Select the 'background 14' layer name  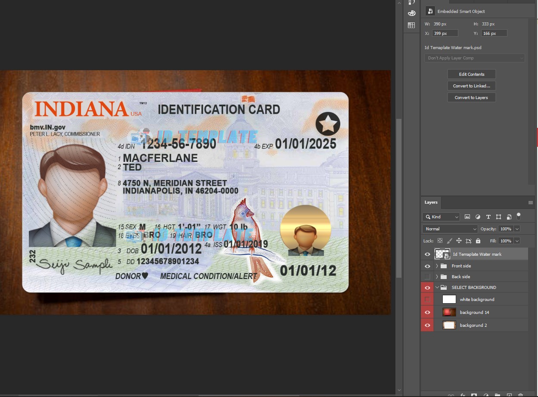[x=475, y=312]
